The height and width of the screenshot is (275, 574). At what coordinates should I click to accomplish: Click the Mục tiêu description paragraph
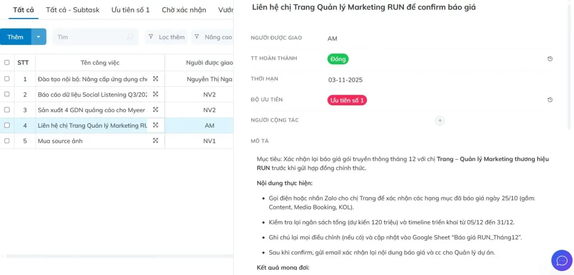(x=402, y=164)
